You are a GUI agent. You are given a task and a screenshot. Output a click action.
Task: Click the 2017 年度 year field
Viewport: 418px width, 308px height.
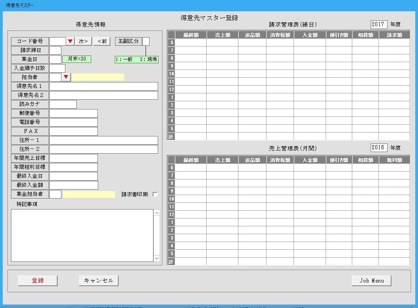378,24
